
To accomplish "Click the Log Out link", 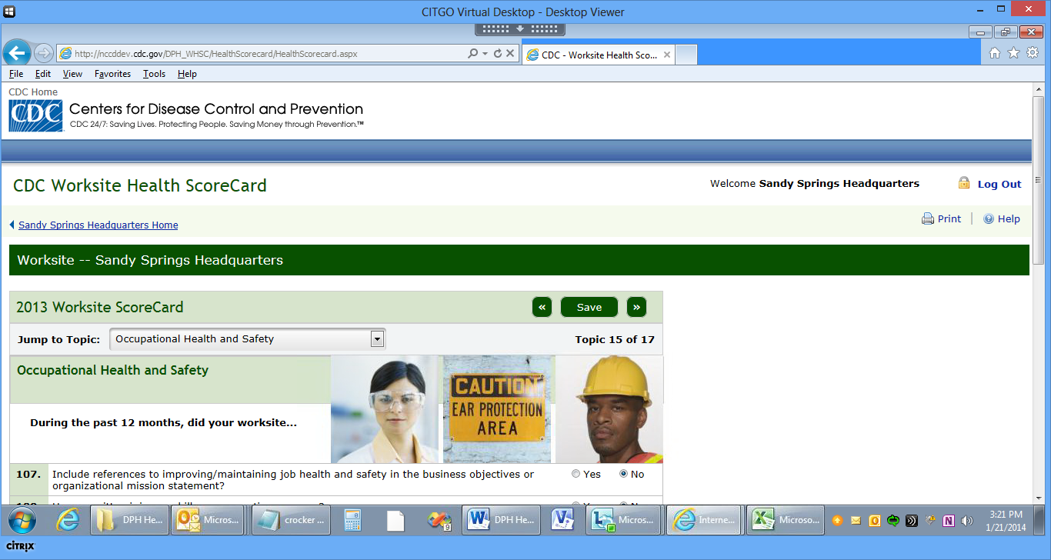I will coord(999,184).
